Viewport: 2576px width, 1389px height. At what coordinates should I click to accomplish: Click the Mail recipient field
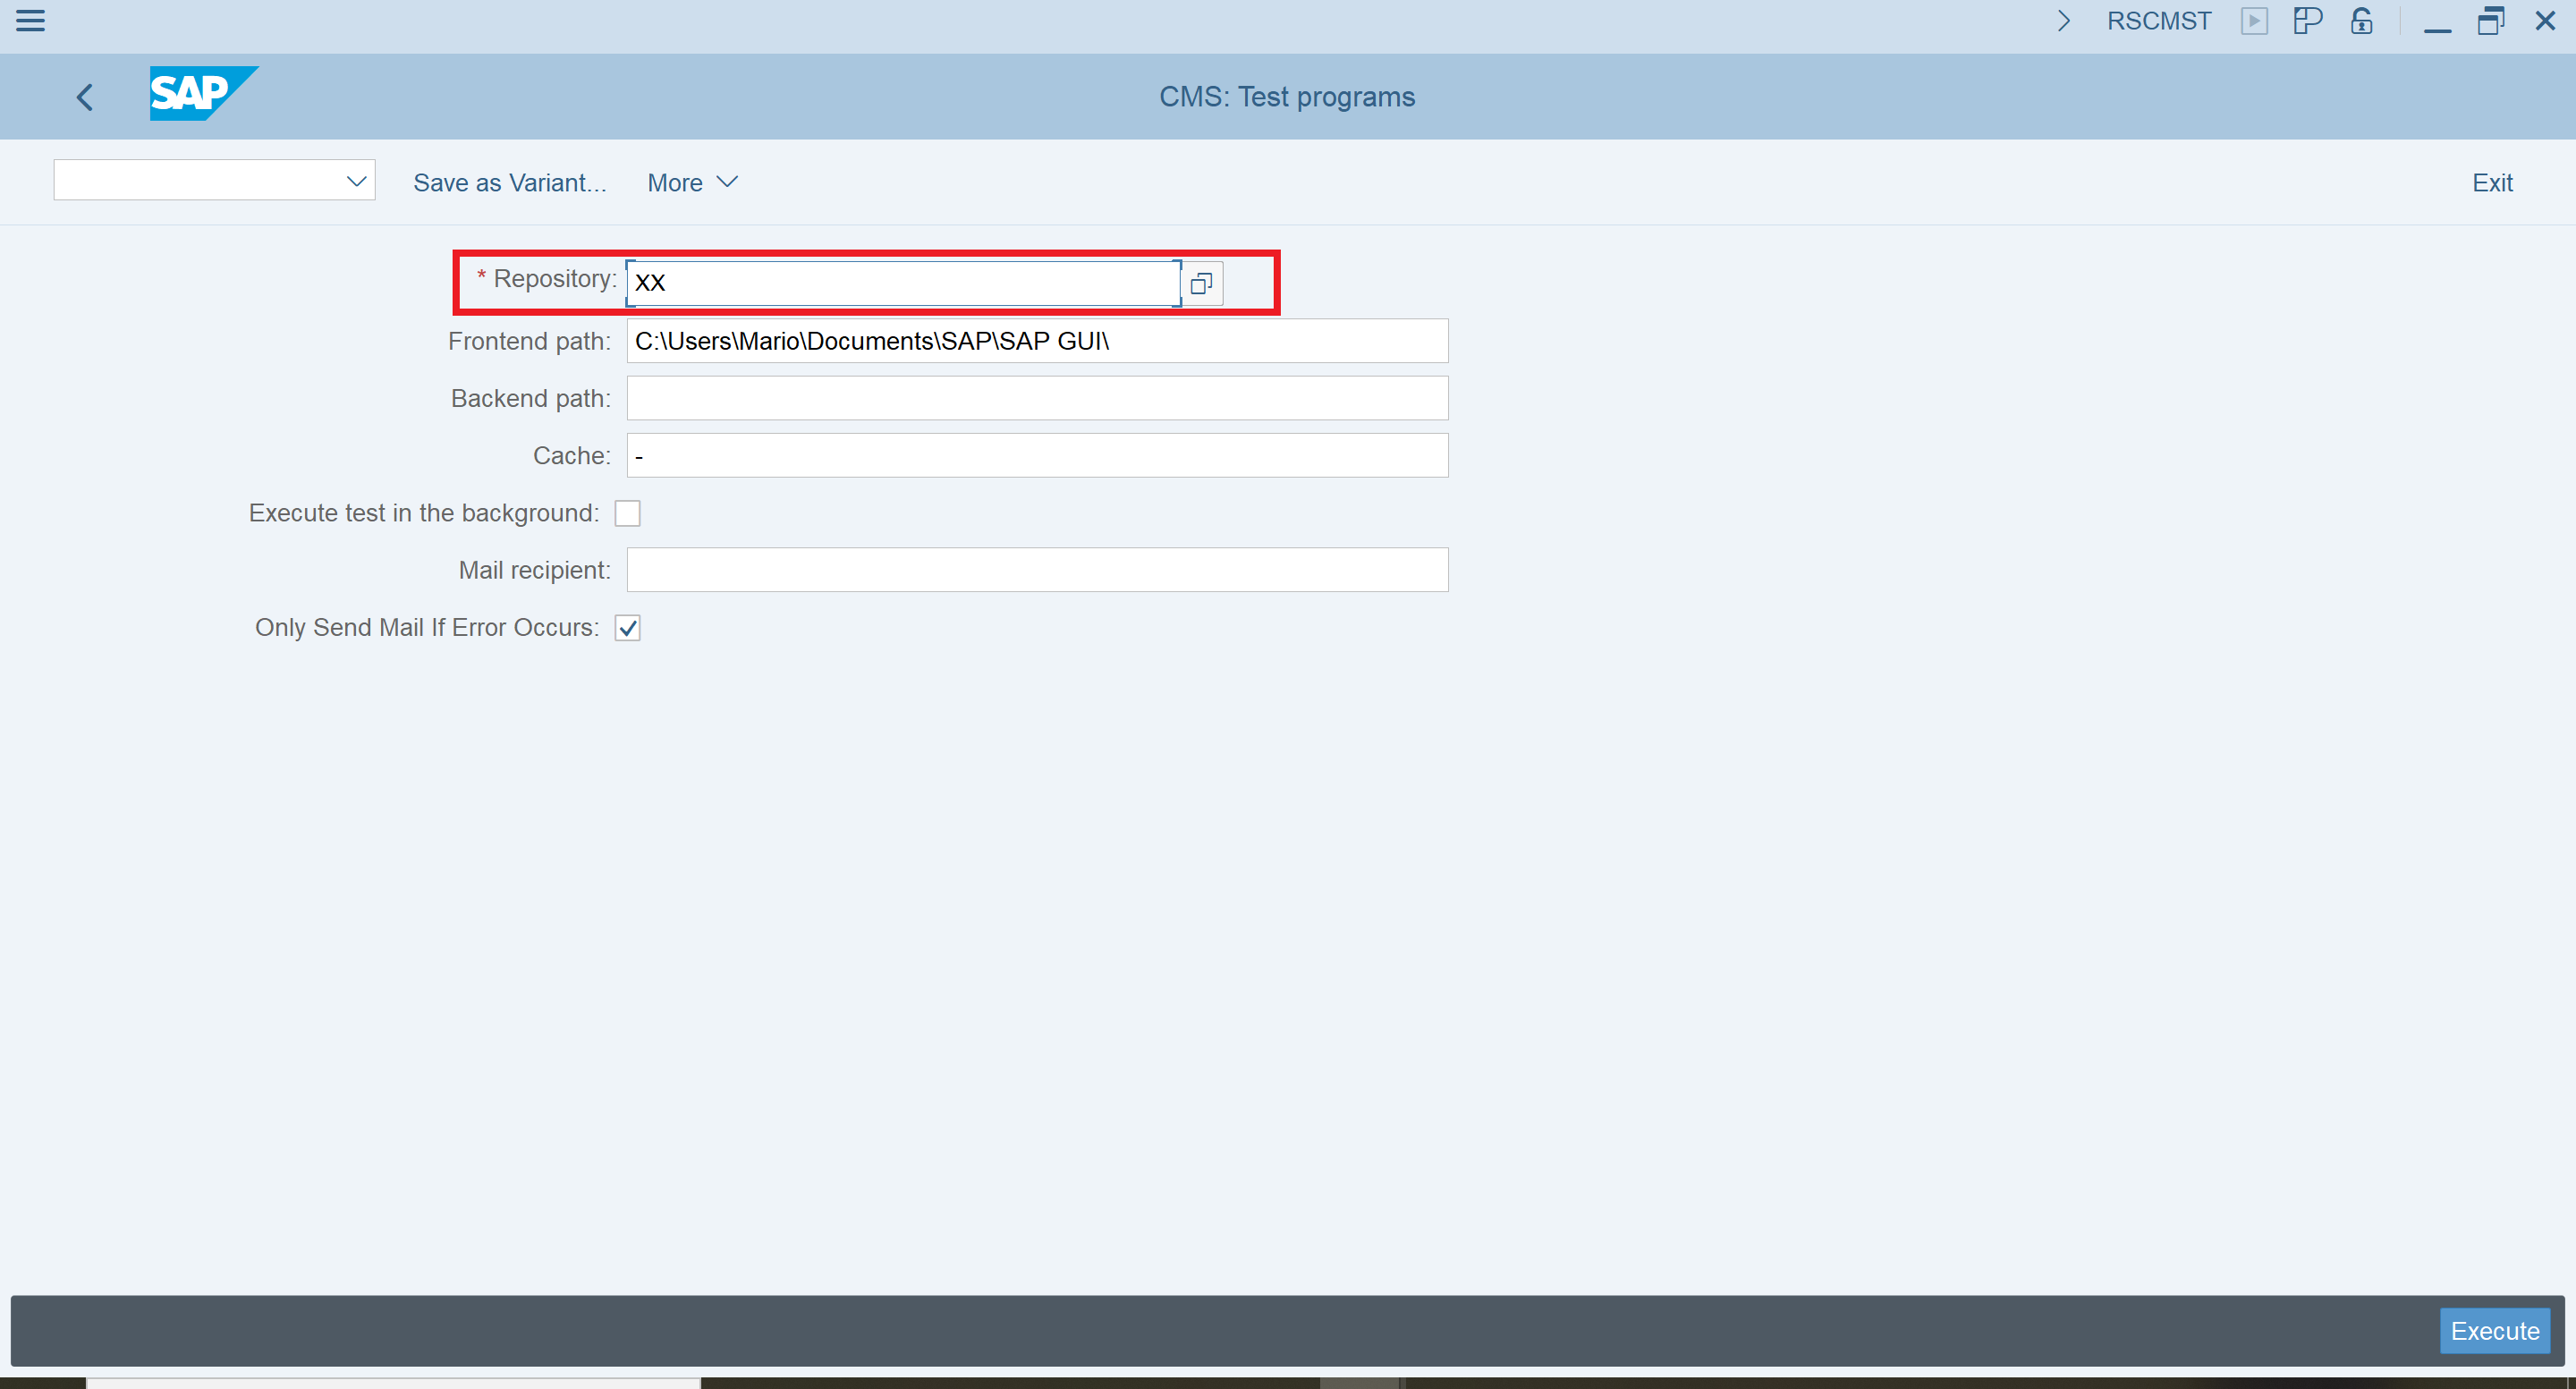1036,570
